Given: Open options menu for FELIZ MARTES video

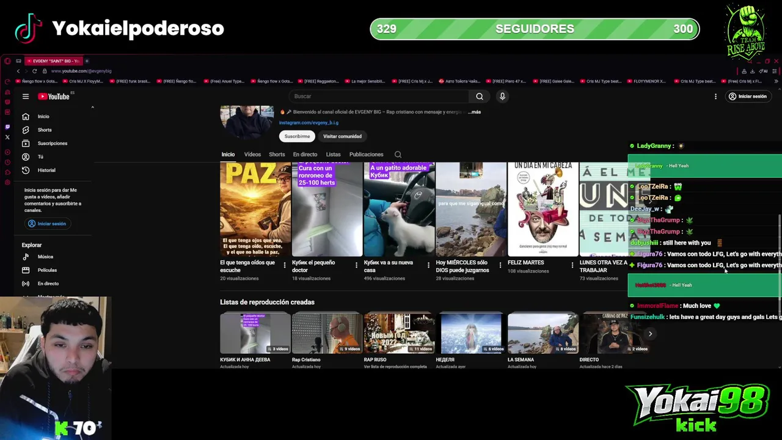Looking at the screenshot, I should [x=572, y=265].
